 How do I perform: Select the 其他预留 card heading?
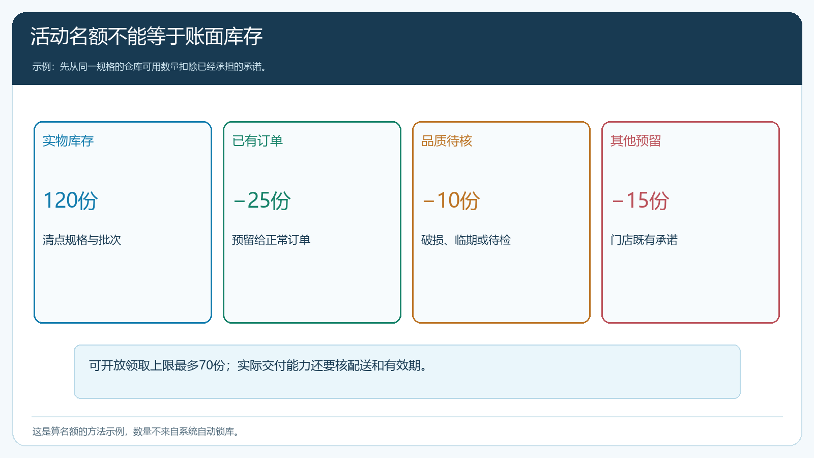(636, 141)
